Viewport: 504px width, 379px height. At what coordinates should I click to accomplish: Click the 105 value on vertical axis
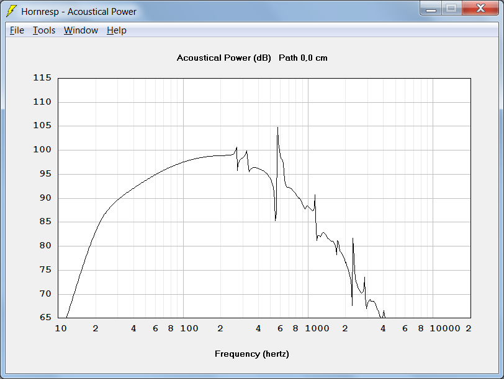(42, 125)
